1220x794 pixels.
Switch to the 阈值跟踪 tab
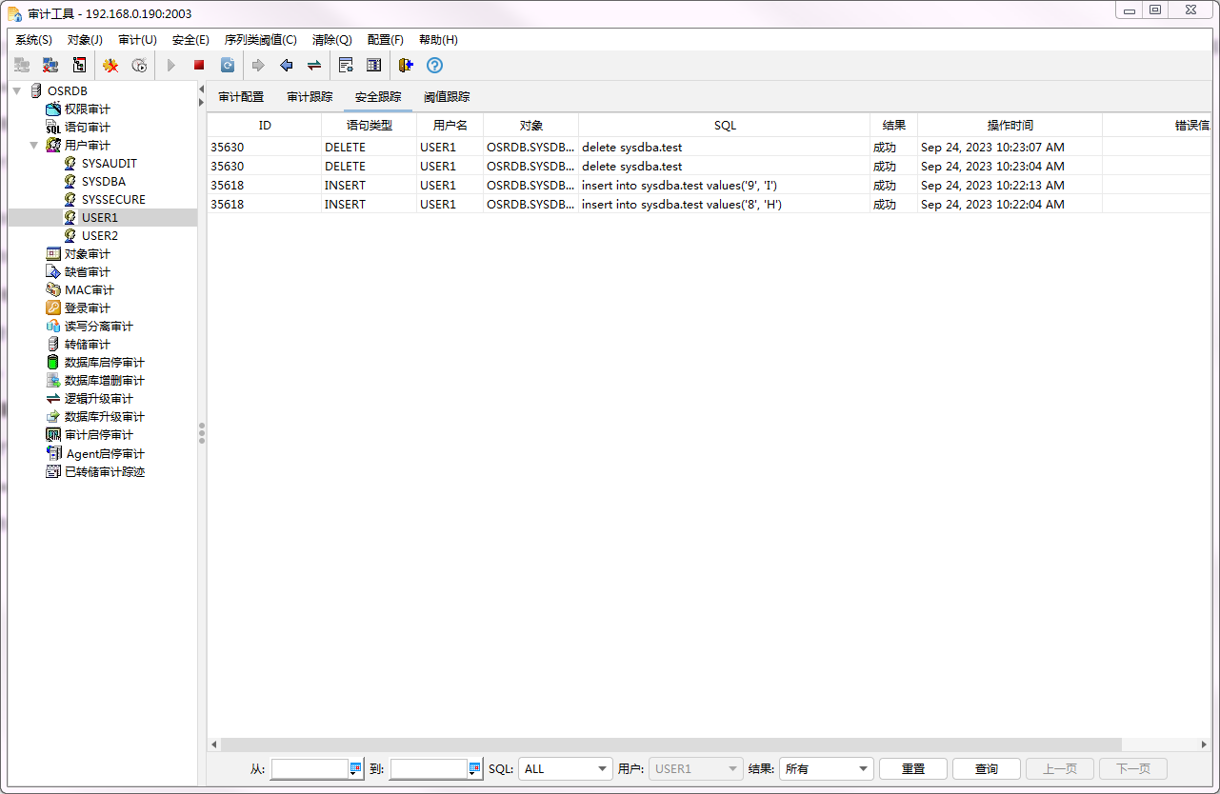(447, 97)
